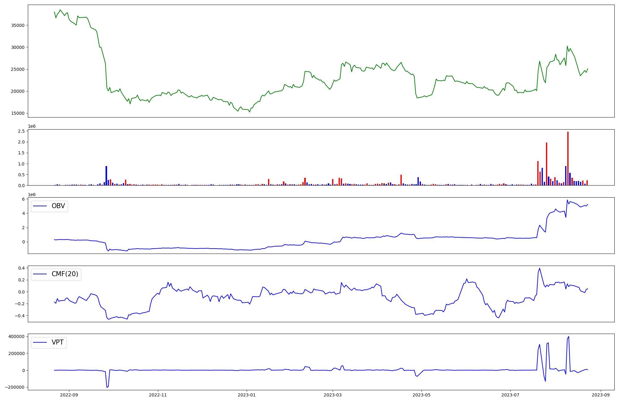Screen dimensions: 619x402
Task: Click the tallest red volume bar
Action: coord(568,158)
